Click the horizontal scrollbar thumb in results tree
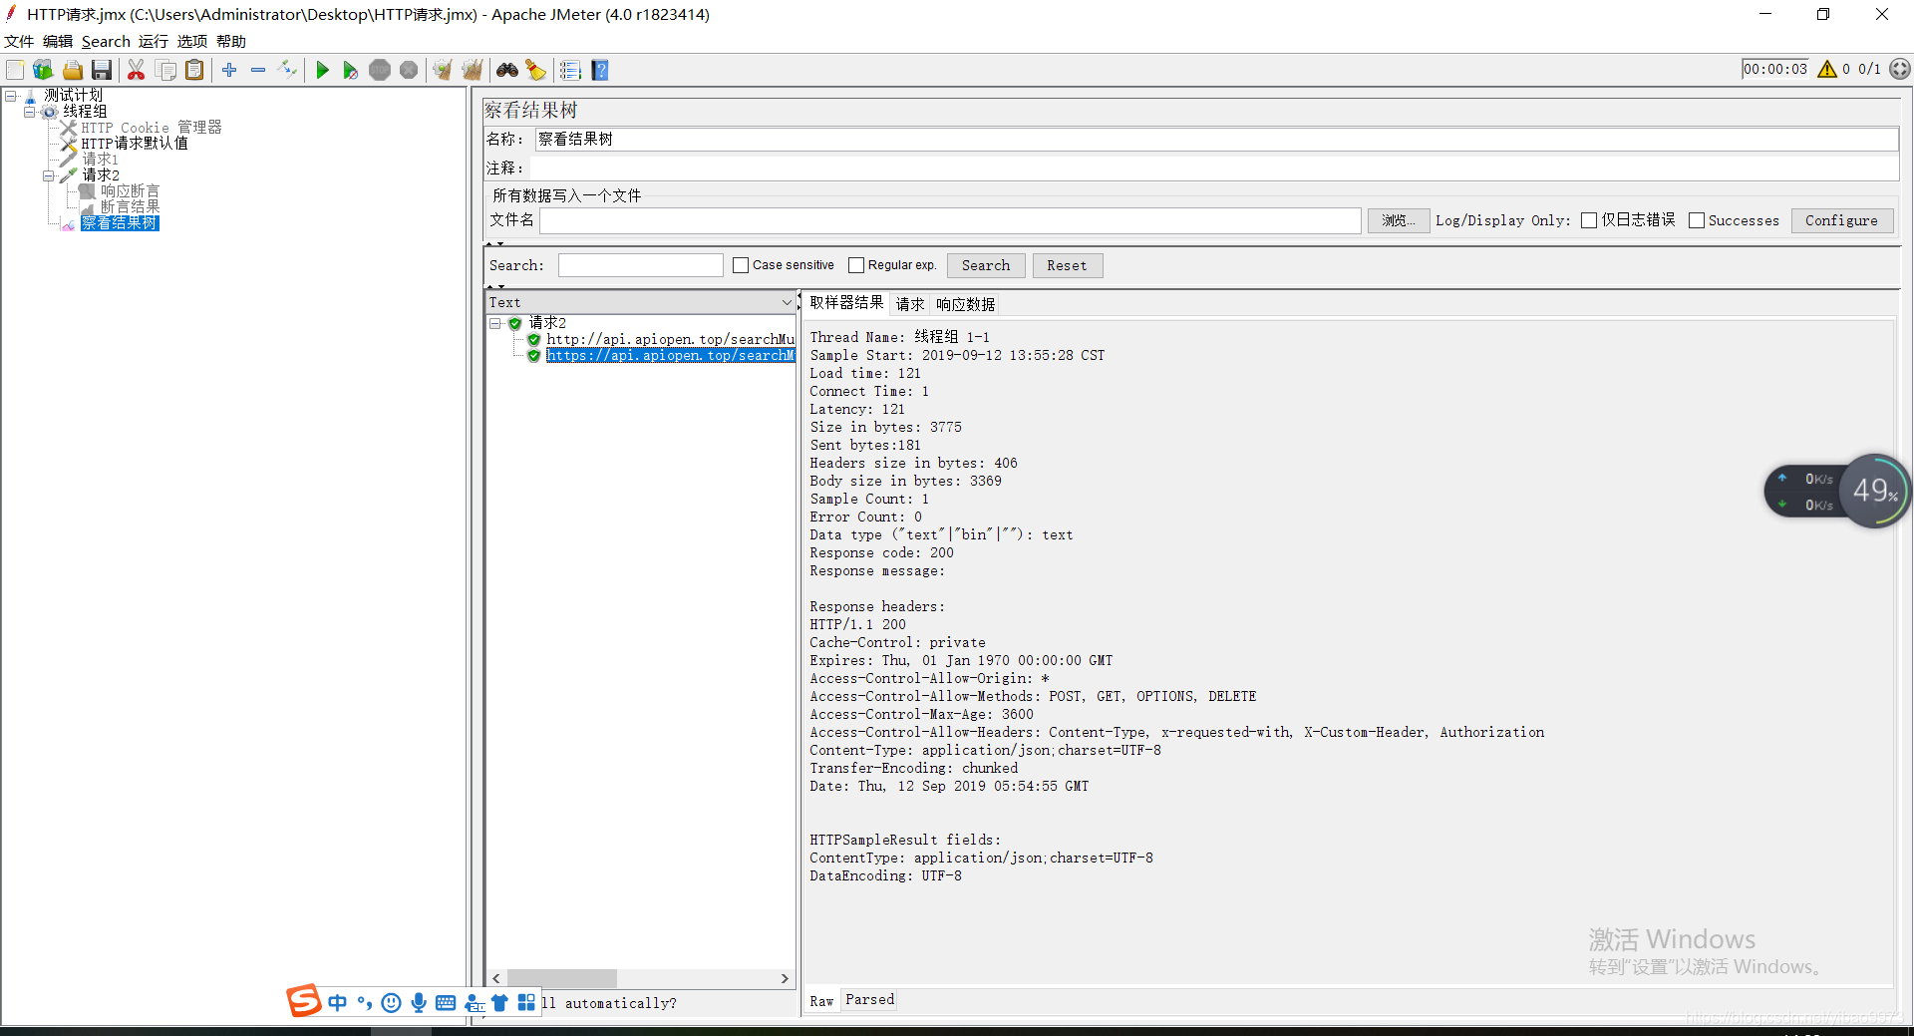The width and height of the screenshot is (1914, 1036). click(562, 978)
